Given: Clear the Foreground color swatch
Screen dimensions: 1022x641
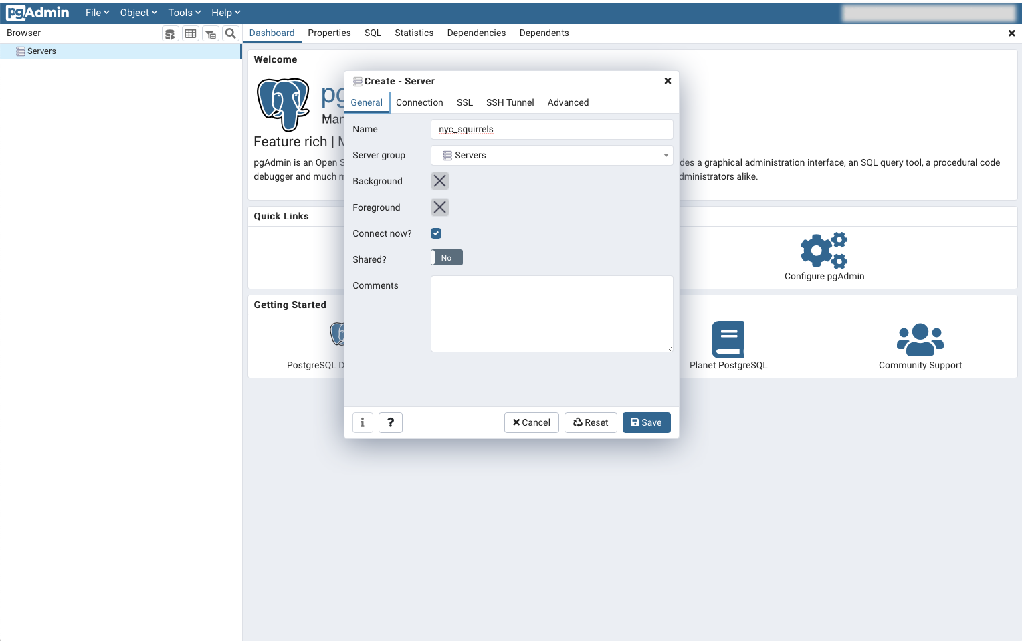Looking at the screenshot, I should 439,207.
